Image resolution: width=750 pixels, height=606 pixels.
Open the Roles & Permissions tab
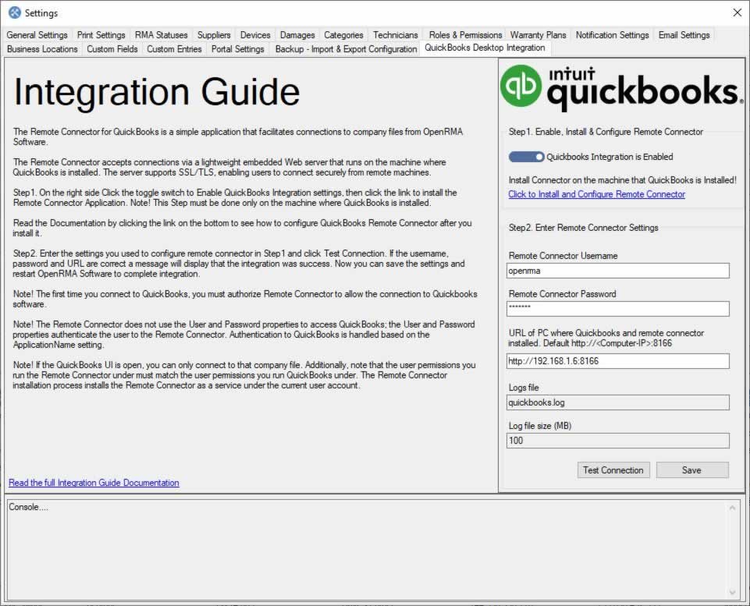coord(465,35)
